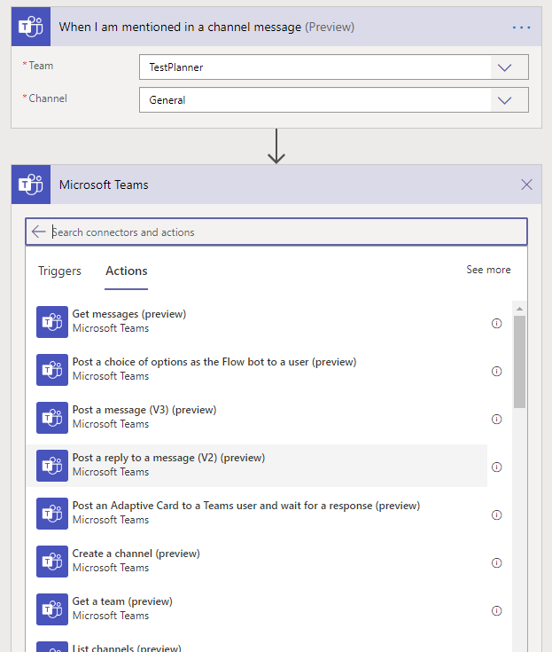Choose the Get a team (preview) action

pyautogui.click(x=257, y=609)
